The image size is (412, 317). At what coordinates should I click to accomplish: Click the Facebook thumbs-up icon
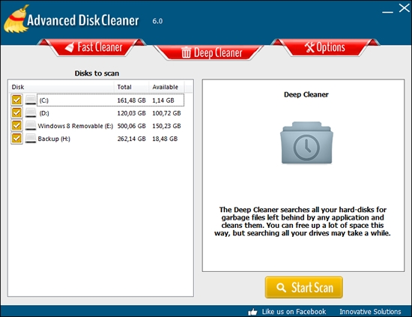252,312
